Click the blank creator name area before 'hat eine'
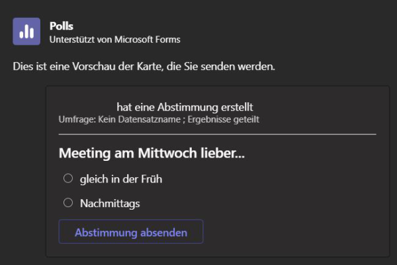Screen dimensions: 397x265 pos(87,107)
